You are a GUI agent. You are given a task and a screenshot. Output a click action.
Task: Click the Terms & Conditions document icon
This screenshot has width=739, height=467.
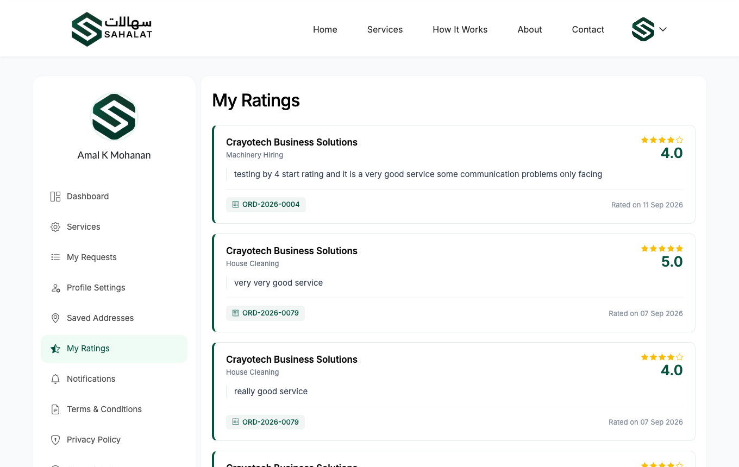pos(55,409)
